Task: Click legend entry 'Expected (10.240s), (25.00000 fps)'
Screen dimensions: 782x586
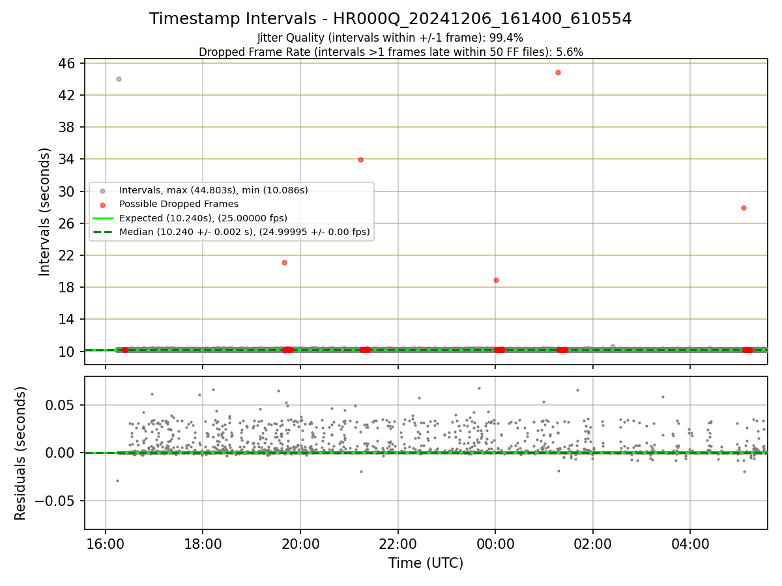Action: [x=203, y=217]
